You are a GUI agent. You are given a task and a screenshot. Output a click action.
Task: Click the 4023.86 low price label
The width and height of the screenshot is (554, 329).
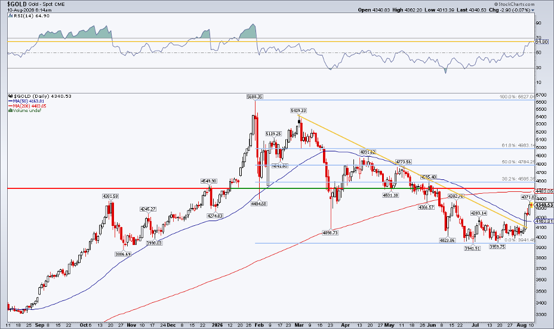[447, 240]
